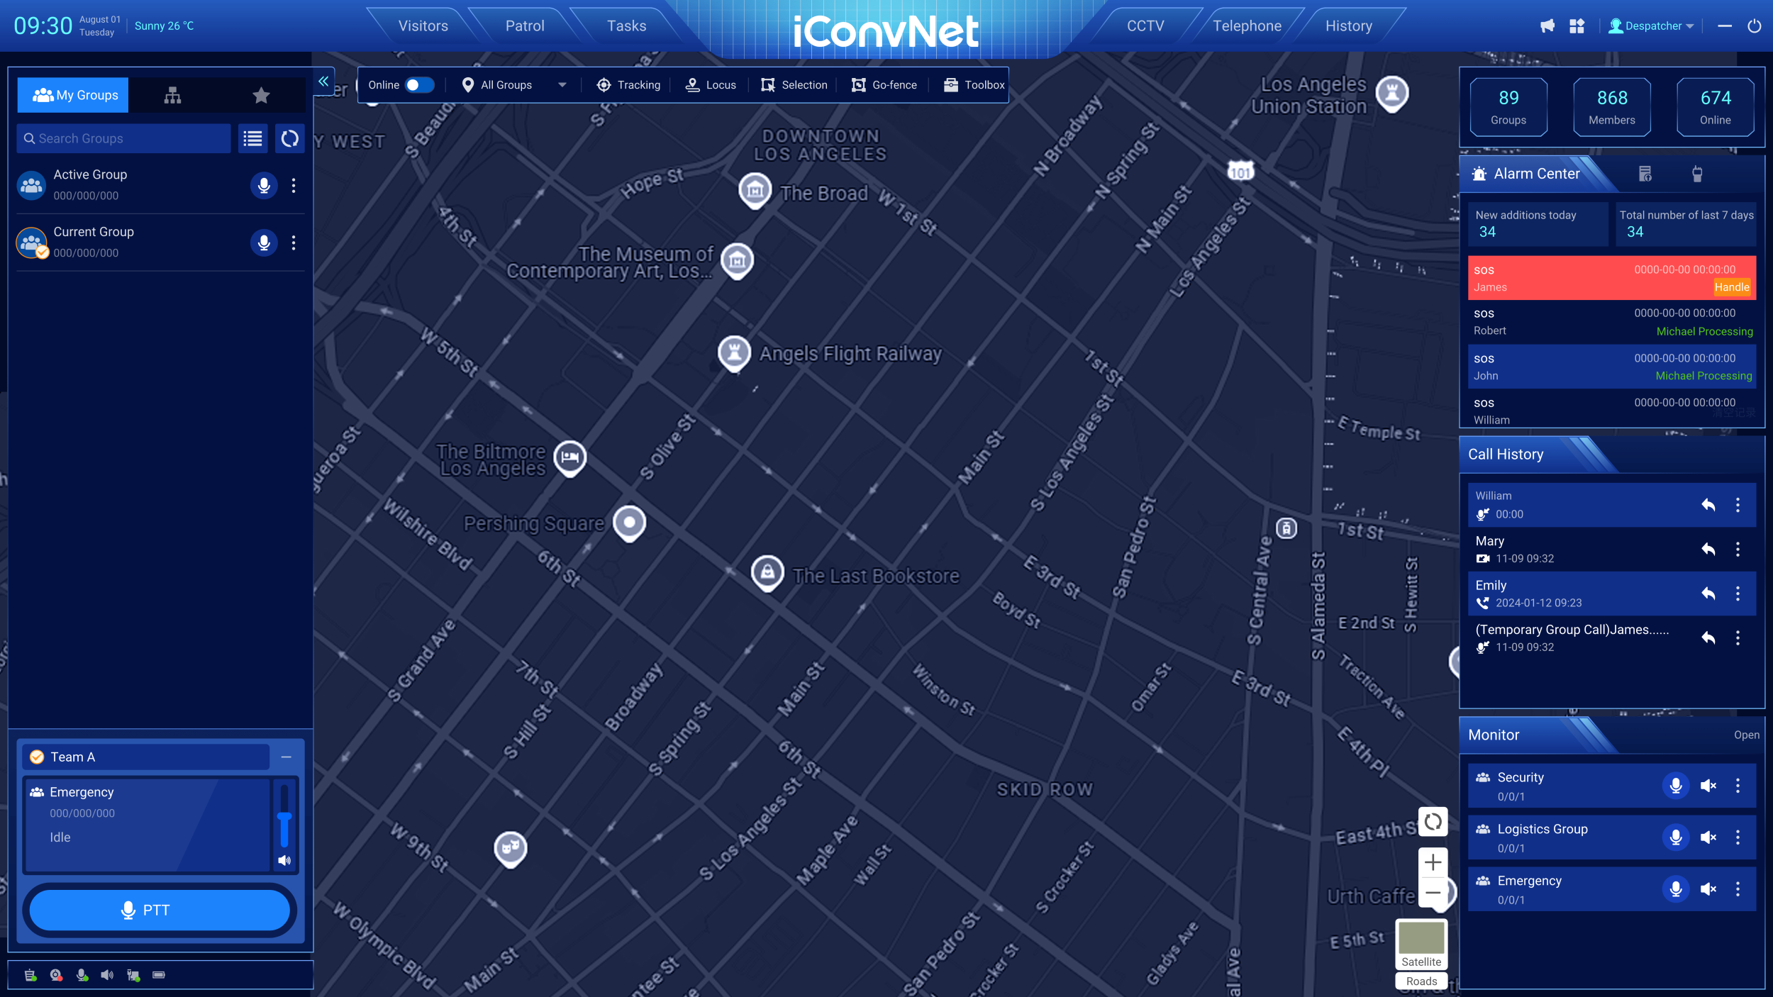Adjust the Emergency channel volume slider
Screen dimensions: 1773x997
[x=284, y=818]
